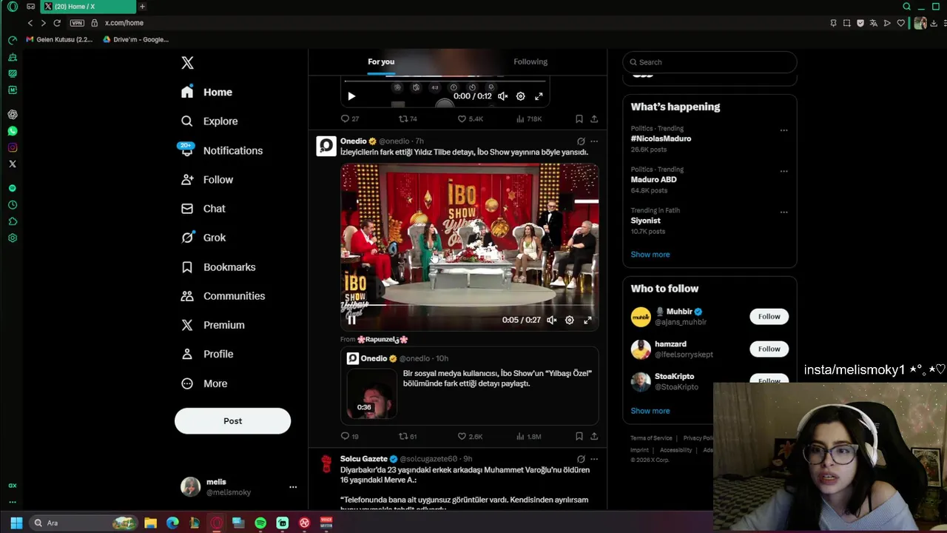
Task: Open video settings gear on İbo Show video
Action: 570,320
